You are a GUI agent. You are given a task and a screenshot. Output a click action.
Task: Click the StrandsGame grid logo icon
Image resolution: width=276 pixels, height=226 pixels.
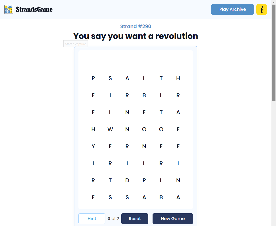[9, 9]
